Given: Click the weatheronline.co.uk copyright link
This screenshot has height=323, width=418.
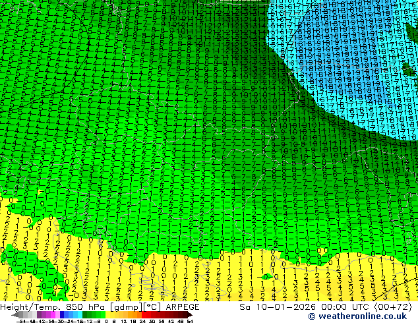Looking at the screenshot, I should pyautogui.click(x=357, y=316).
